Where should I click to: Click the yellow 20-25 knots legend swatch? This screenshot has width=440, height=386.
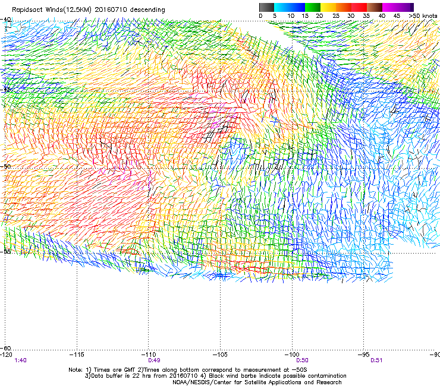point(328,7)
